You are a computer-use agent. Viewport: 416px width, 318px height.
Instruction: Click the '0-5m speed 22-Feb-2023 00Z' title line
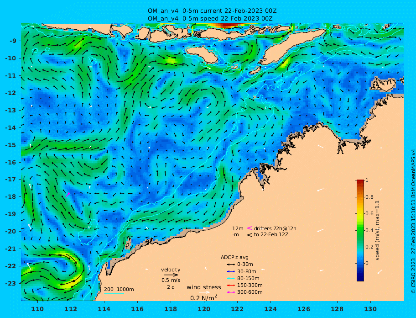(x=210, y=19)
